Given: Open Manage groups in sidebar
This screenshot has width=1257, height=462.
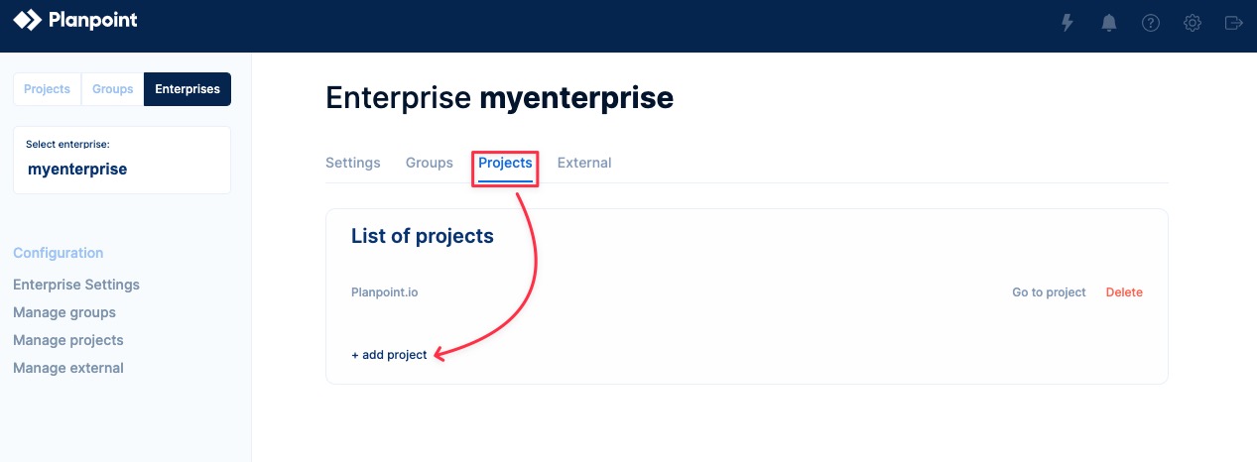Looking at the screenshot, I should click(64, 312).
